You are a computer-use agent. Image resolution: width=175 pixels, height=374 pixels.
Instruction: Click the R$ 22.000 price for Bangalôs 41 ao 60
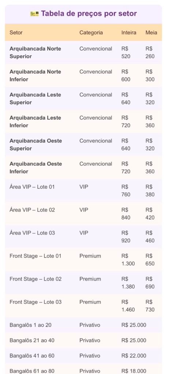click(x=134, y=356)
